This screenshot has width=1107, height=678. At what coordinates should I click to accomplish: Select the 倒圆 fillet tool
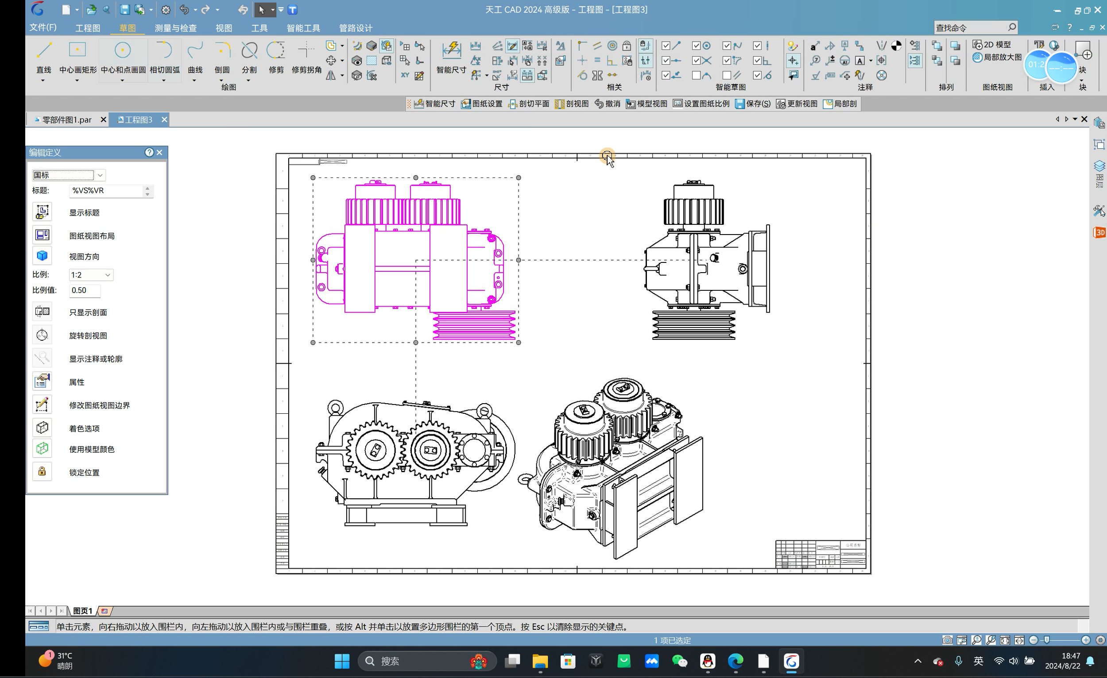222,57
